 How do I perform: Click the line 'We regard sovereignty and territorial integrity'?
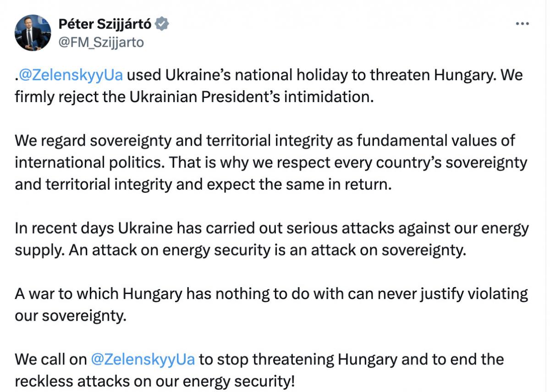265,140
